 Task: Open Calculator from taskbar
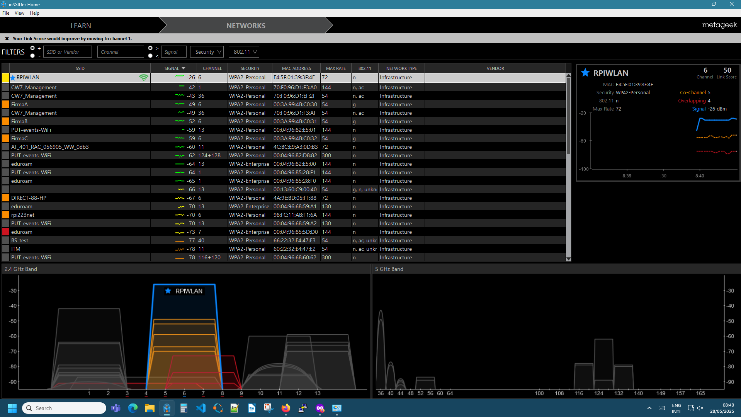[184, 408]
